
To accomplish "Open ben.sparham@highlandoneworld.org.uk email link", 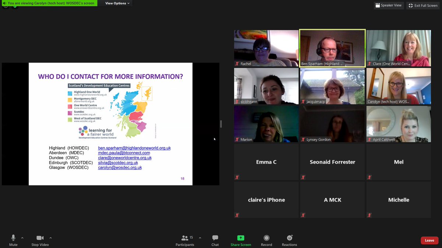I will click(134, 148).
